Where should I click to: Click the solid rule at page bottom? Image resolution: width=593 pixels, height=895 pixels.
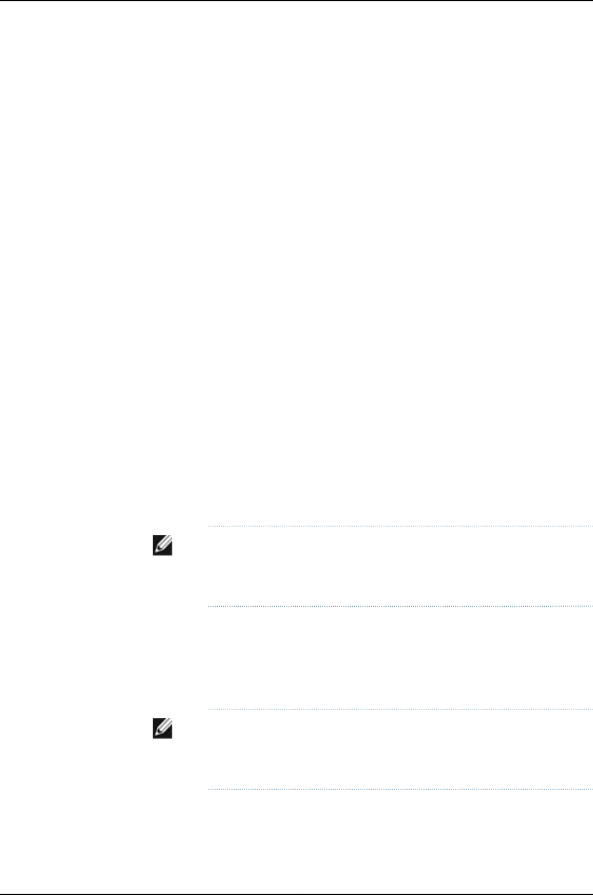[x=296, y=894]
